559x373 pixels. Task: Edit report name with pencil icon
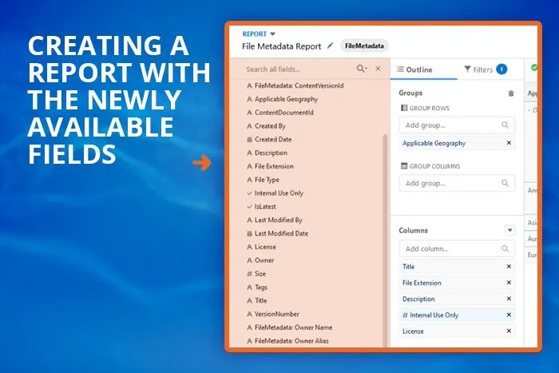click(x=331, y=46)
